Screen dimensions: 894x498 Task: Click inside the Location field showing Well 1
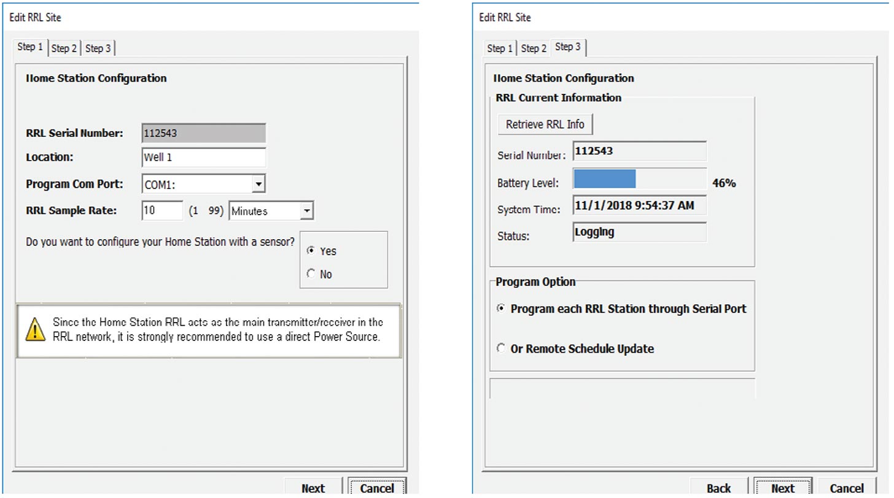[x=204, y=158]
